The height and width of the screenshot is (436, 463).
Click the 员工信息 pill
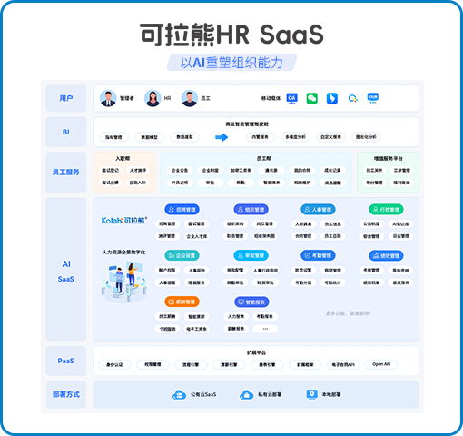coord(333,224)
